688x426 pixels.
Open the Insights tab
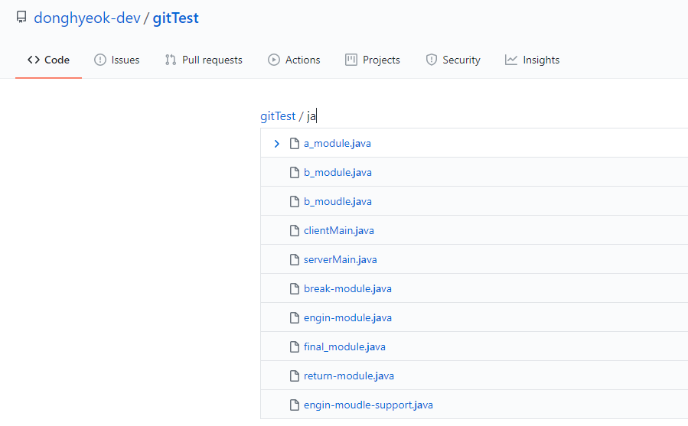click(x=532, y=60)
